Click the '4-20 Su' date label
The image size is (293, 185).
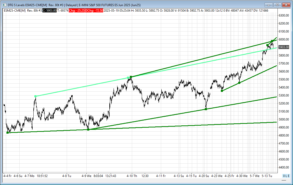[204, 176]
